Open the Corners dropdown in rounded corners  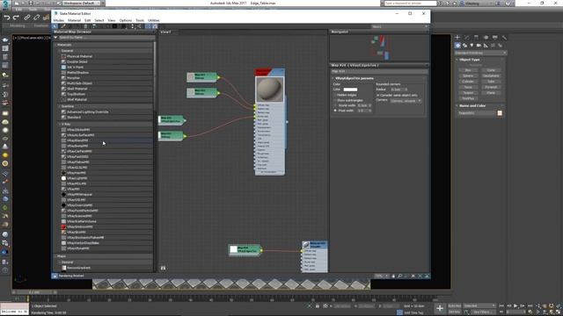(x=406, y=101)
